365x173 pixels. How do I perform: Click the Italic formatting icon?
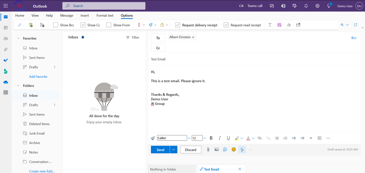(220, 138)
